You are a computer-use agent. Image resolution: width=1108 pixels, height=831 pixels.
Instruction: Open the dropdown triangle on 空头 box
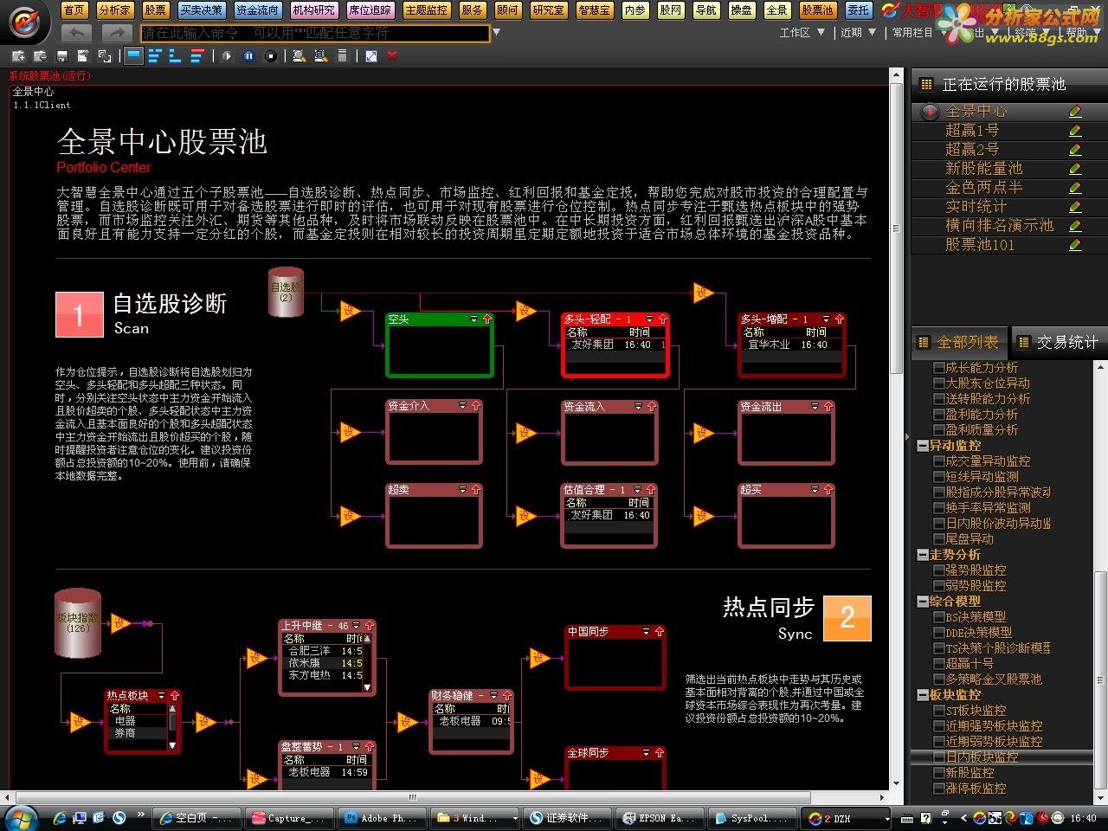pyautogui.click(x=473, y=319)
